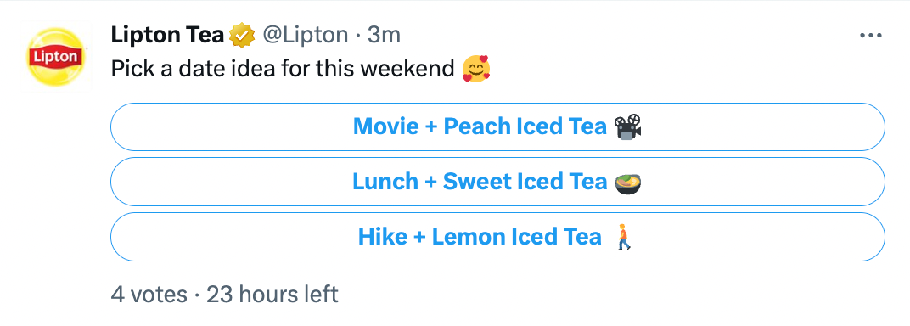This screenshot has height=326, width=910.
Task: Open the Lipton Tea display name
Action: pos(167,36)
